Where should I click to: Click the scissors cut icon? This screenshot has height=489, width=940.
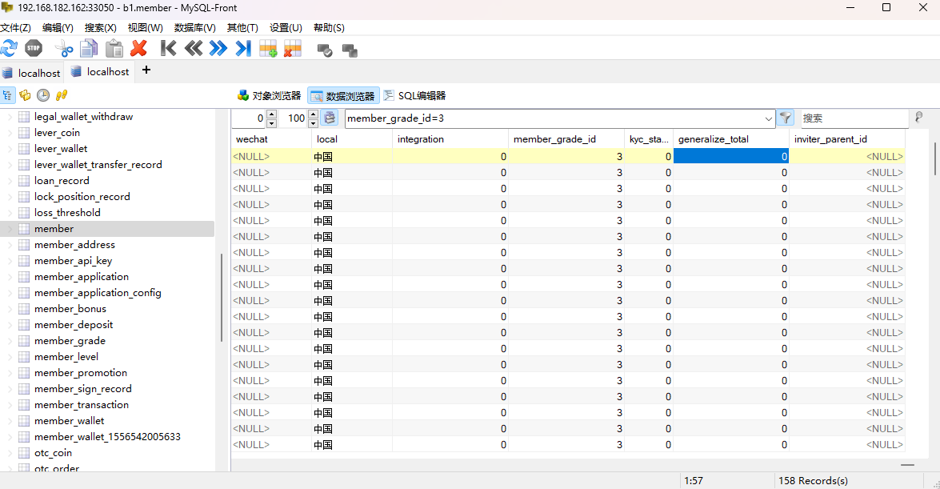pos(64,48)
